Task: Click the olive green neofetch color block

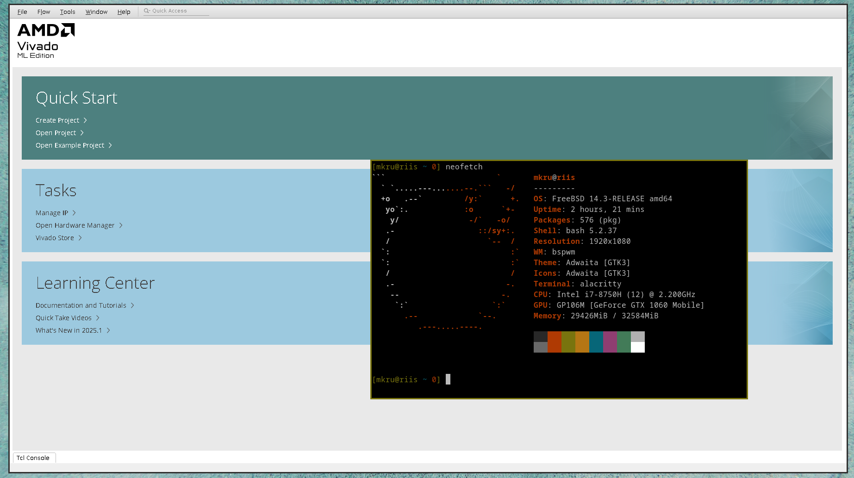Action: coord(568,342)
